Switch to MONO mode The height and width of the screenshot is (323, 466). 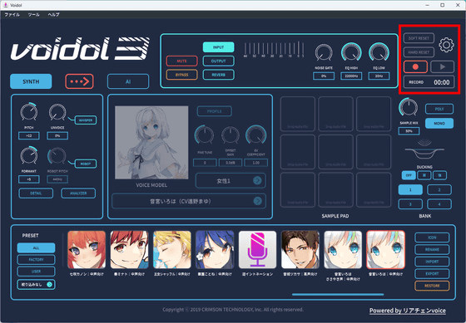[x=439, y=123]
